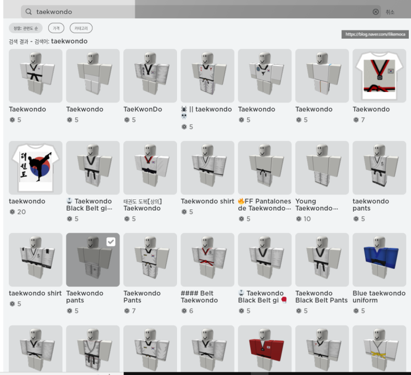
Task: Open the 정렬: 관련도 순 sort dropdown
Action: pos(25,28)
